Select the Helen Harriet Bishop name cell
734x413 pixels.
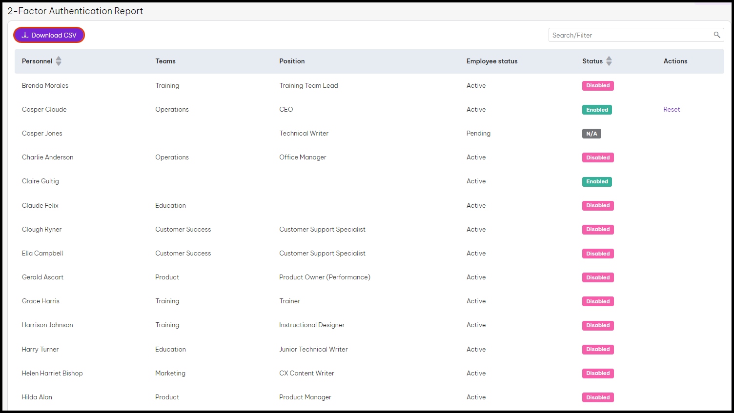[52, 374]
